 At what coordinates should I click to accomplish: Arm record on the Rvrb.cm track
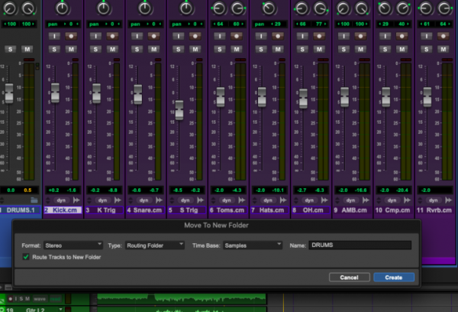tap(443, 36)
